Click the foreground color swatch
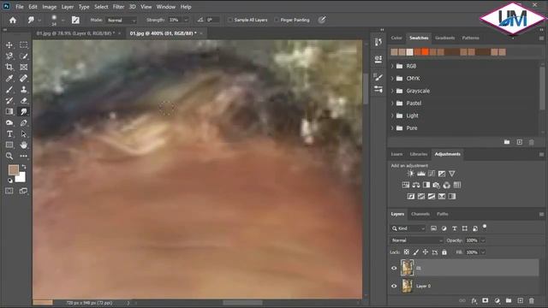 click(14, 170)
